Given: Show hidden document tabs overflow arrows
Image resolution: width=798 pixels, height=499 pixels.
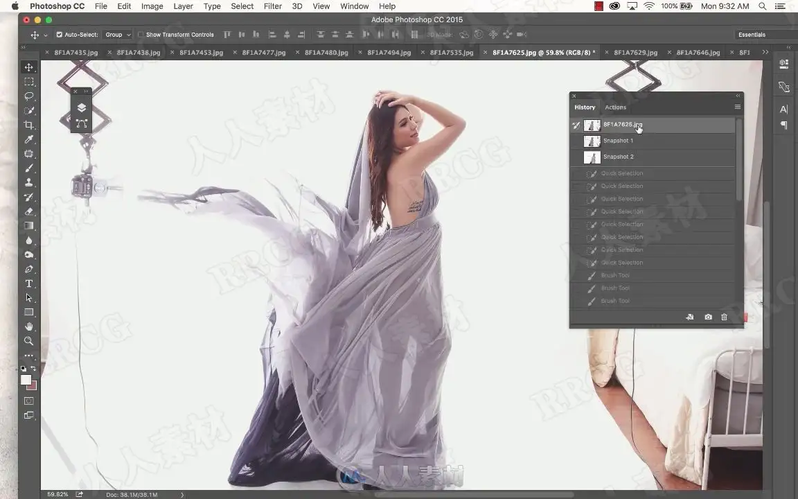Looking at the screenshot, I should tap(765, 52).
